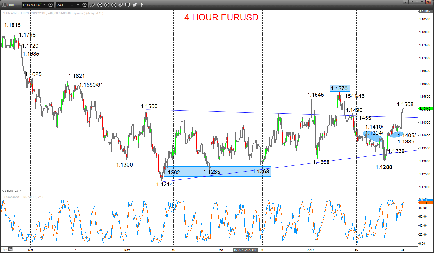Click the 1.1798 annotation

[27, 35]
